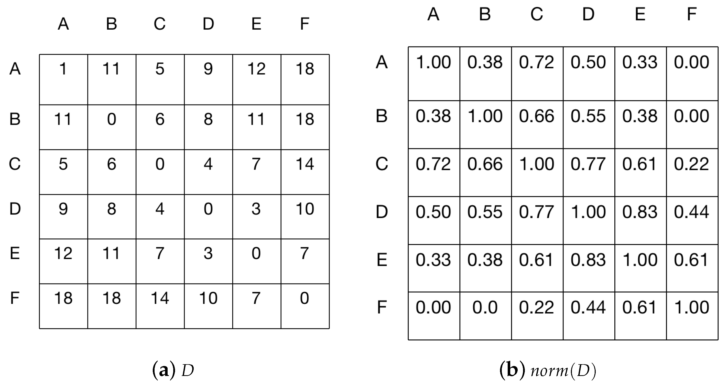
Task: Click the value 1 in matrix D
Action: coord(63,68)
